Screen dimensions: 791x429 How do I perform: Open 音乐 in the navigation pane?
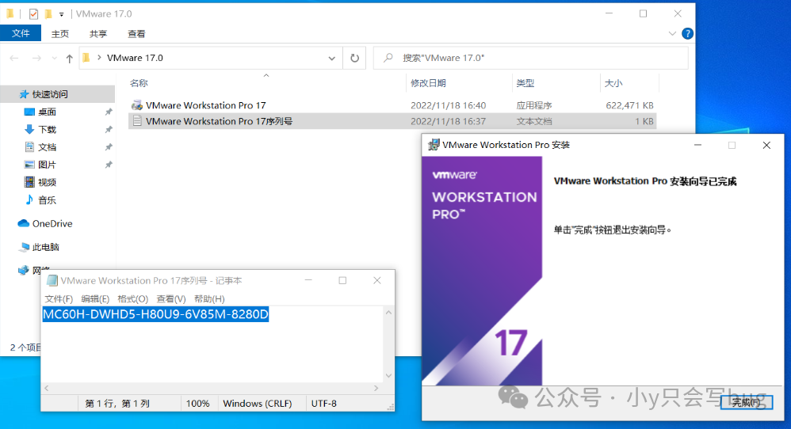tap(47, 200)
